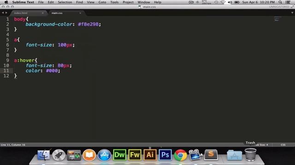Go to next tab with right arrow

click(x=6, y=13)
